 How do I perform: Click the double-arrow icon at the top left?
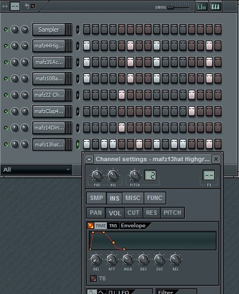pos(5,7)
